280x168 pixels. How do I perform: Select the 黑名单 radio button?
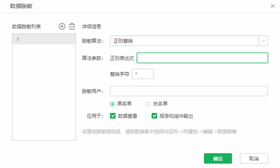(x=112, y=104)
